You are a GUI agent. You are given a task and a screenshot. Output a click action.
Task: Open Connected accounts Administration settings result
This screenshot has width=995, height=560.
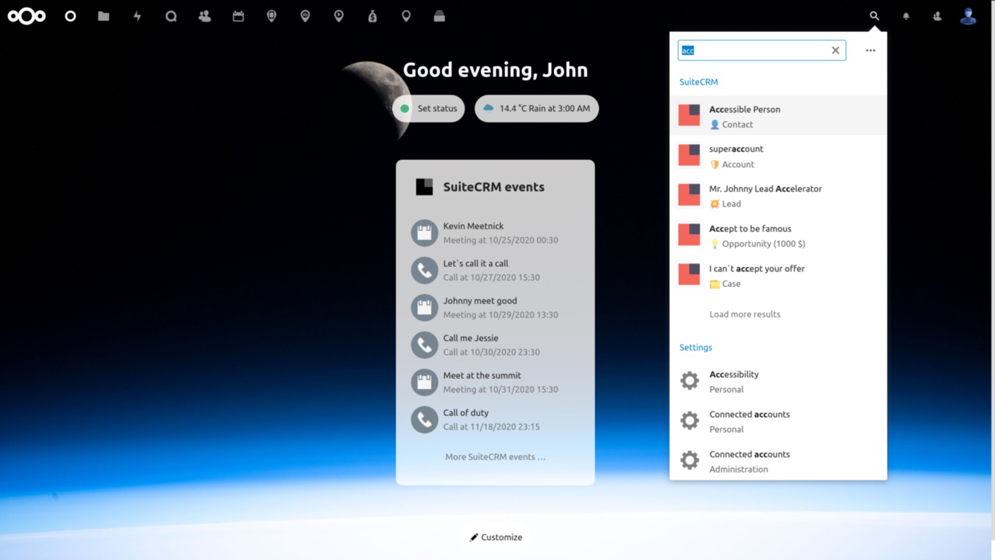pyautogui.click(x=778, y=461)
